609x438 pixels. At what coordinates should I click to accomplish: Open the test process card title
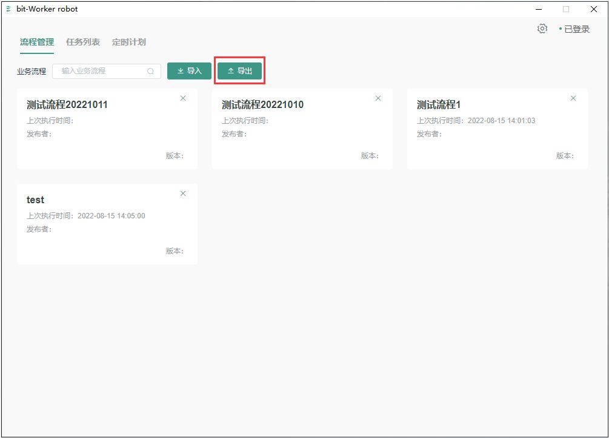(35, 200)
